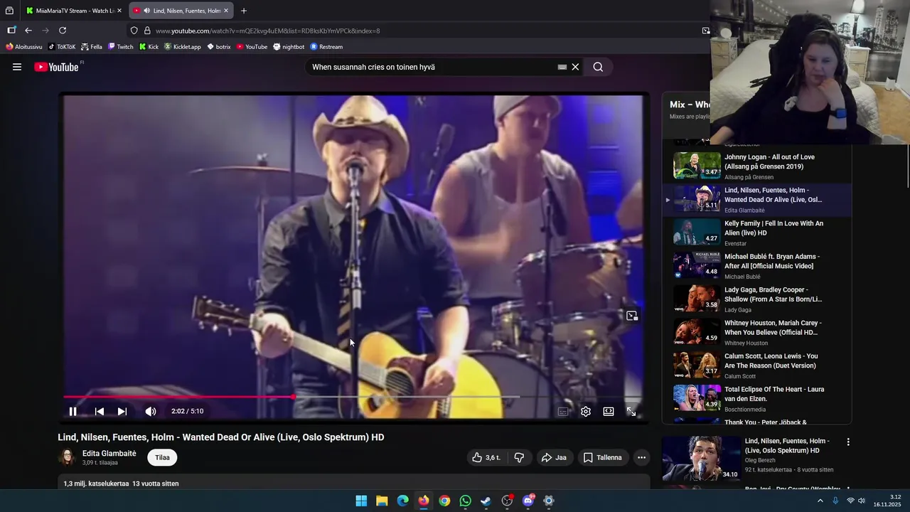The width and height of the screenshot is (910, 512).
Task: Open Steam from the taskbar
Action: (486, 501)
